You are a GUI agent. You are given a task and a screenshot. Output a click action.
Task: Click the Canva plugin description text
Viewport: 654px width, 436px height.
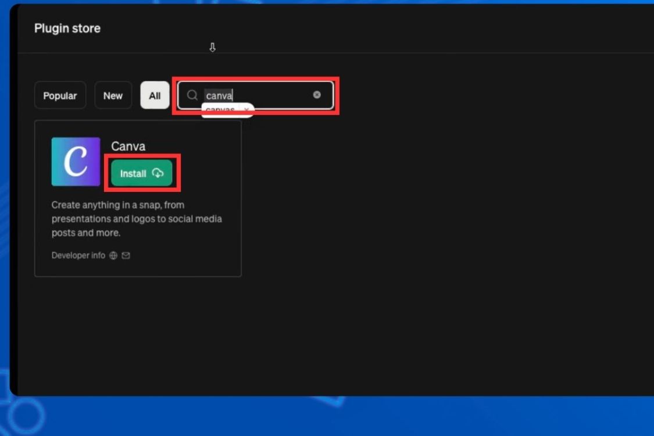click(137, 219)
